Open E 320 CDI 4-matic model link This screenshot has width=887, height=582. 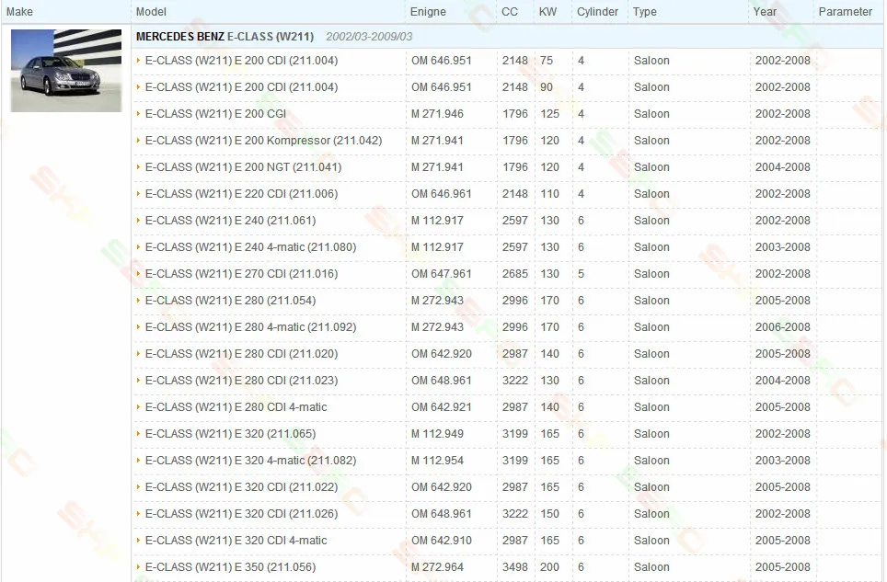tap(236, 541)
